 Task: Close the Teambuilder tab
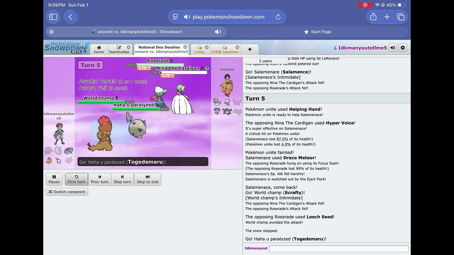[x=129, y=47]
